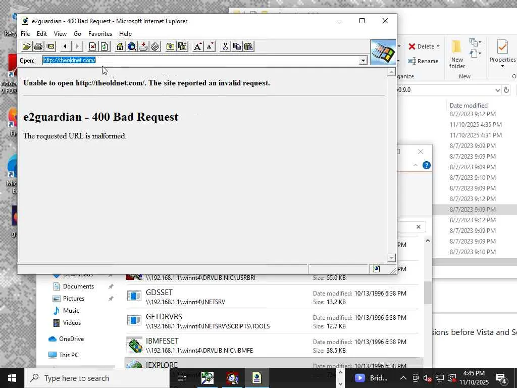Image resolution: width=517 pixels, height=388 pixels.
Task: Increase font size with large A icon
Action: point(197,46)
